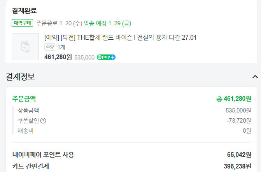Click the green 주문금액 label
This screenshot has height=172, width=261.
pos(24,98)
